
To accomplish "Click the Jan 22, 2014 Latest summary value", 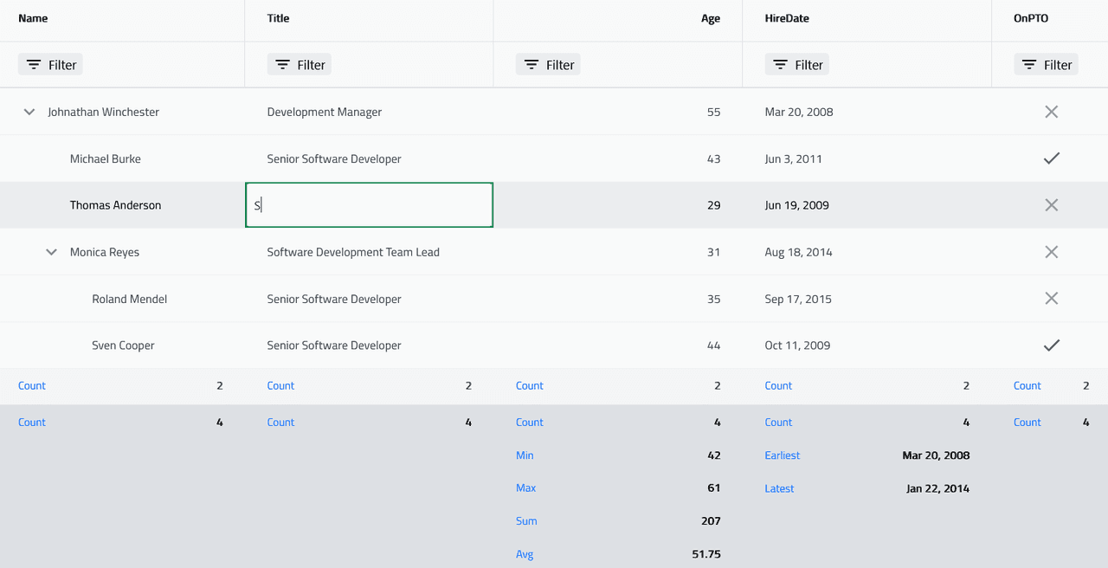I will tap(938, 488).
